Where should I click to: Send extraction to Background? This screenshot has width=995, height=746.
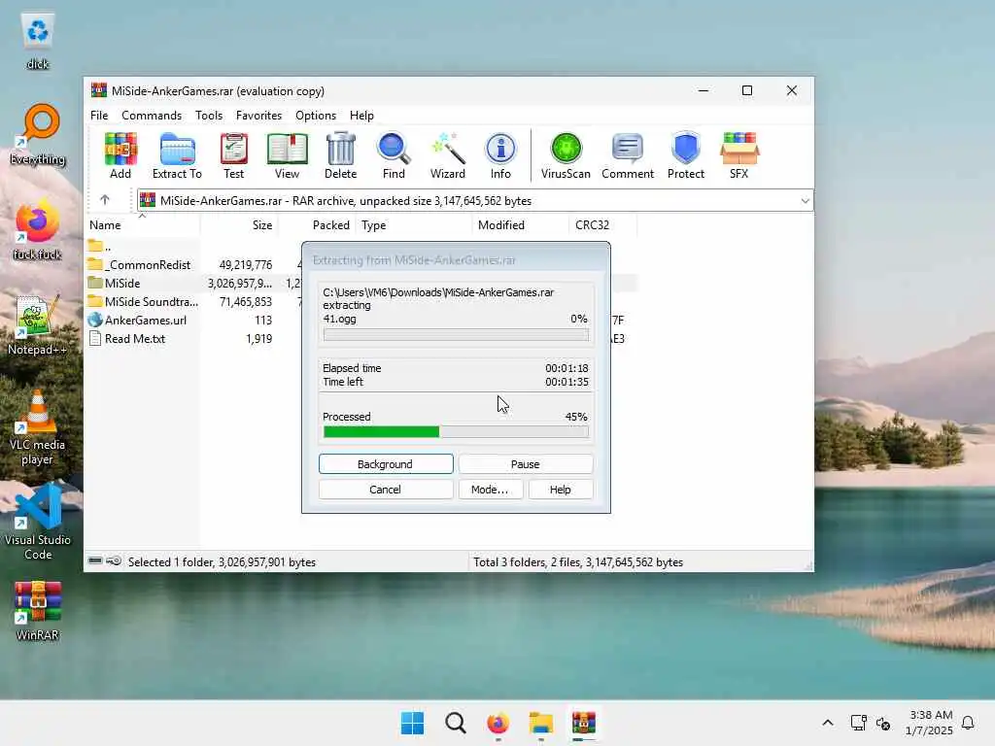(x=386, y=463)
